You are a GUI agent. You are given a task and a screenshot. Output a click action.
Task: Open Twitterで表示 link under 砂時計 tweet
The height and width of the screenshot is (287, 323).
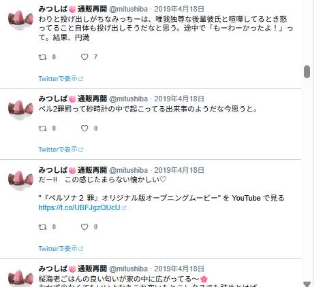click(61, 150)
